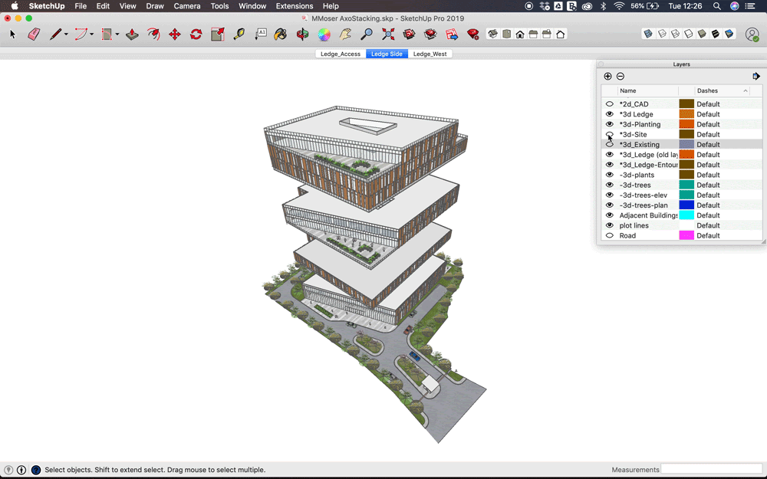Switch to the Ledge_West scene tab

pos(430,54)
